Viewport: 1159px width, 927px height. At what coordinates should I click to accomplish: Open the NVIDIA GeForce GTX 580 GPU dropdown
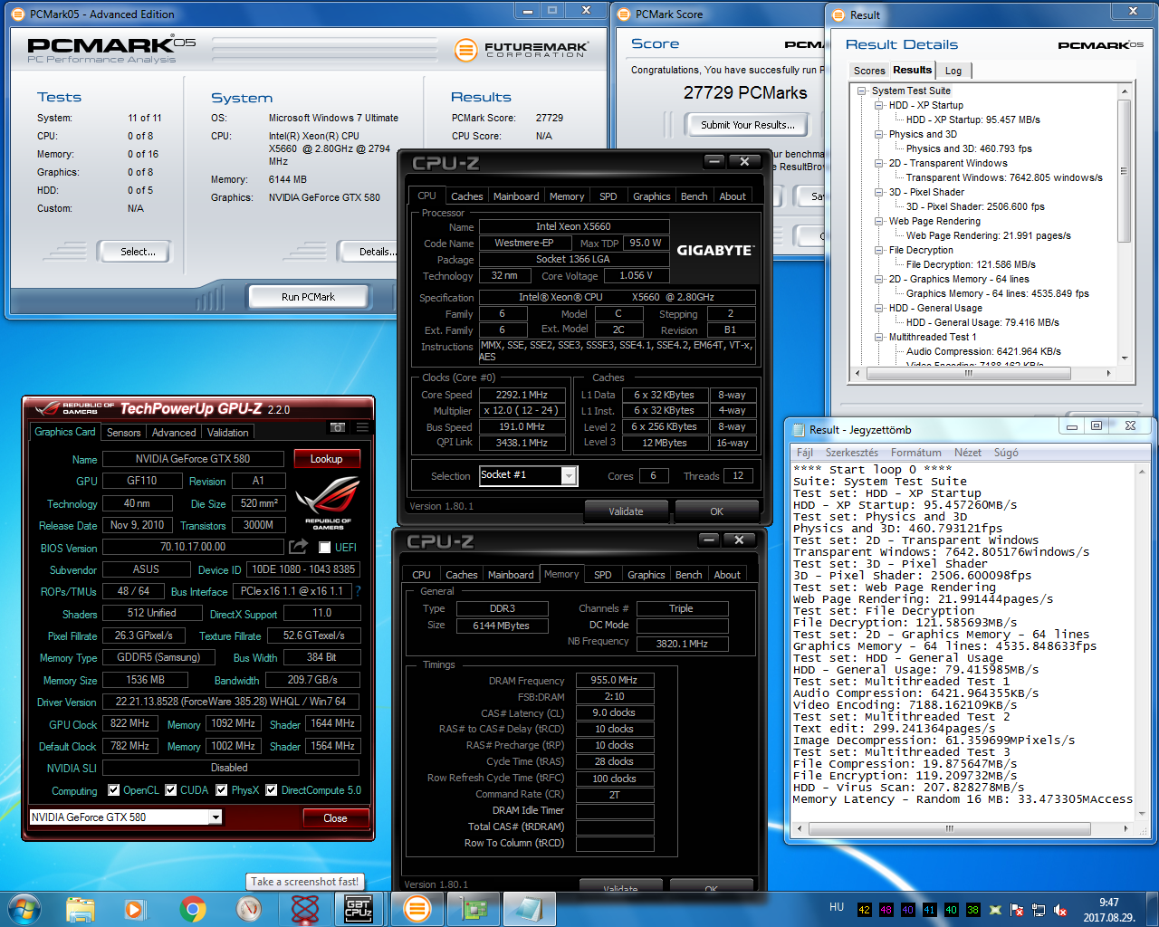point(216,817)
